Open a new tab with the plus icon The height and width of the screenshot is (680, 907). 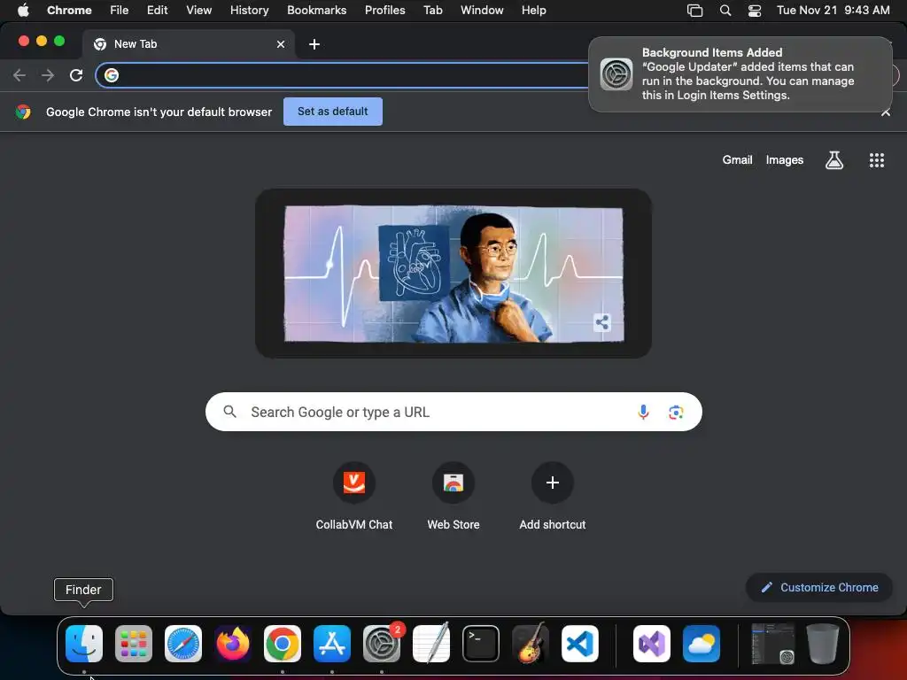[x=314, y=44]
